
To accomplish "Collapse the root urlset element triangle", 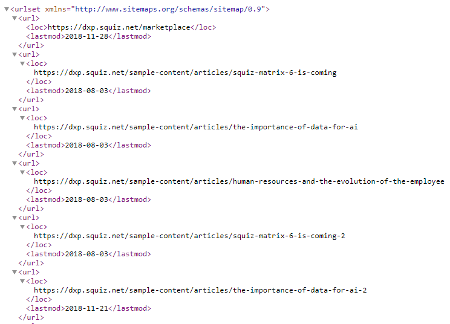I will tap(7, 10).
